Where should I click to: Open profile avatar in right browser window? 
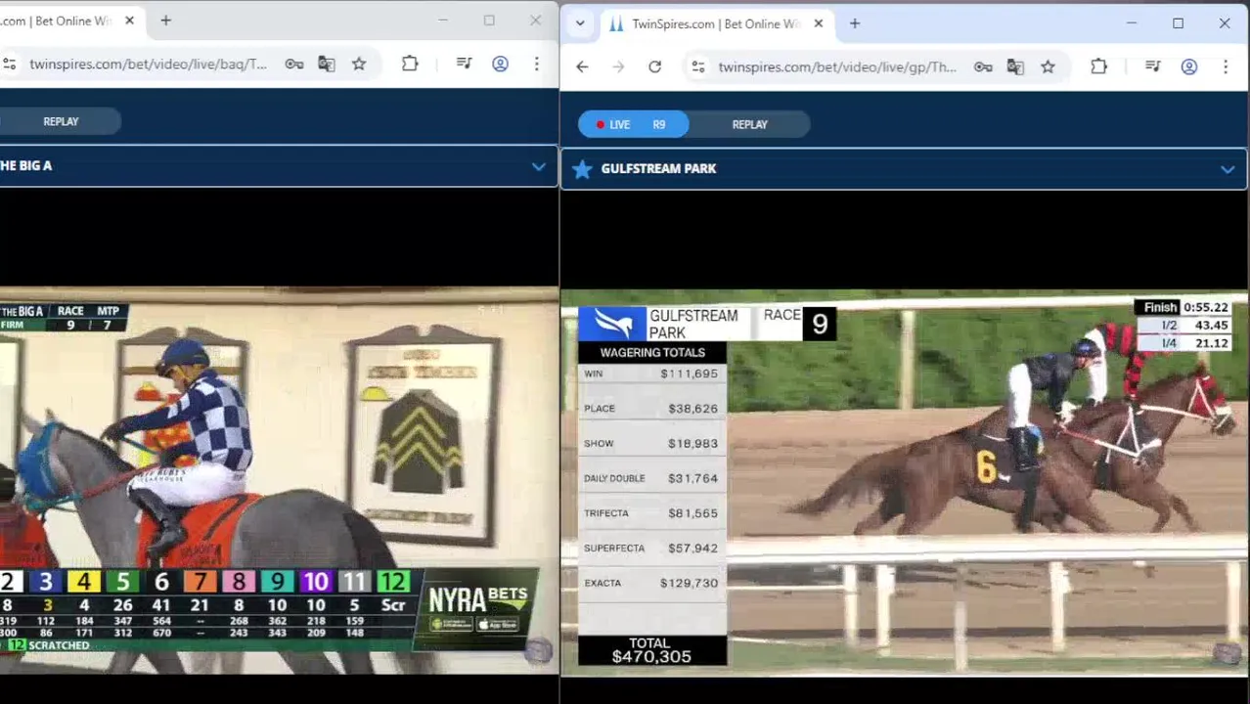(1188, 66)
